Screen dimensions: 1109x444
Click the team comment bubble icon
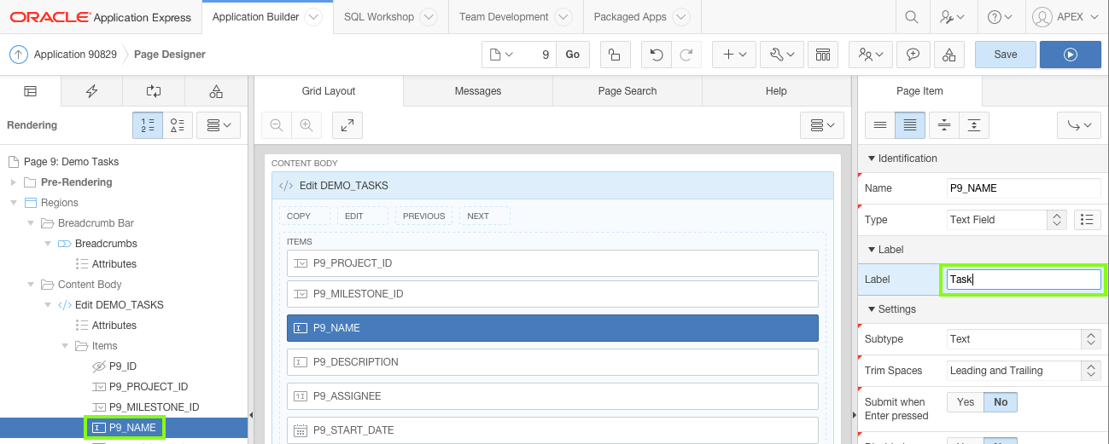click(913, 55)
